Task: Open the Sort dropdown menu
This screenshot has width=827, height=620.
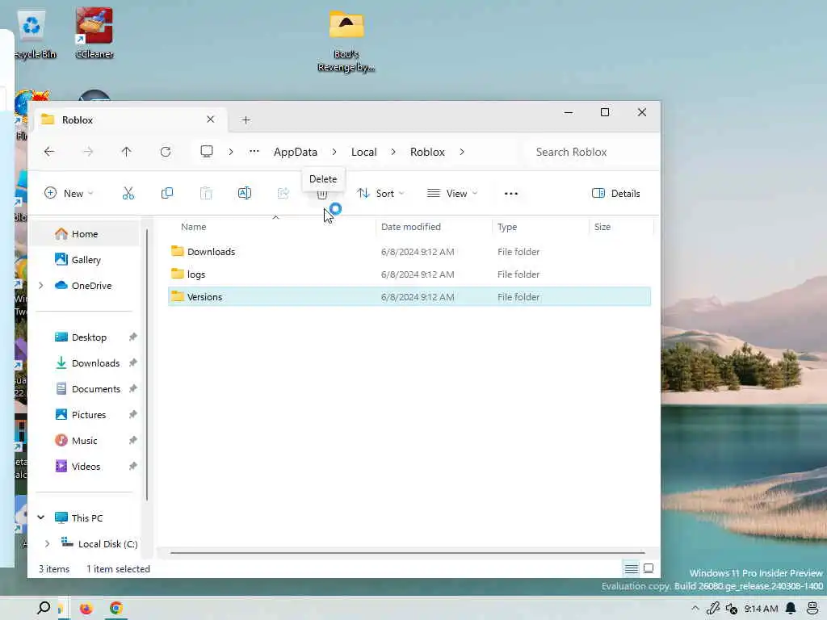Action: [x=381, y=194]
